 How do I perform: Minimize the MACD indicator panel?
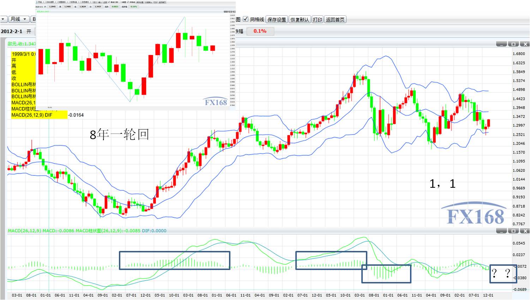[501, 231]
